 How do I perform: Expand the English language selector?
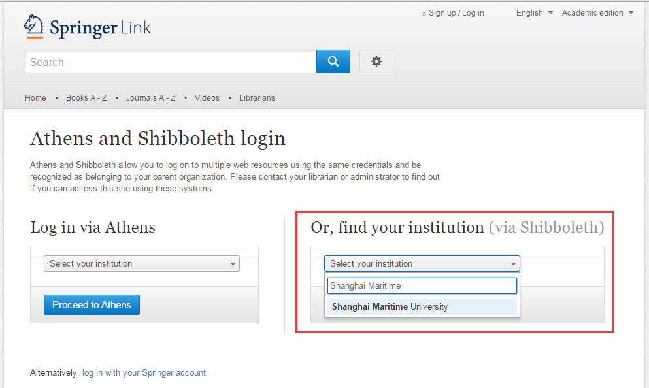click(535, 13)
